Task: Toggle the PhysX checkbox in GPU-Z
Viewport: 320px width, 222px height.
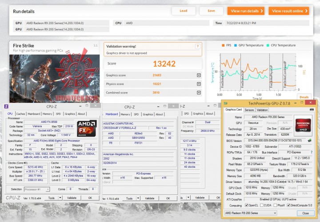Action: tap(275, 205)
